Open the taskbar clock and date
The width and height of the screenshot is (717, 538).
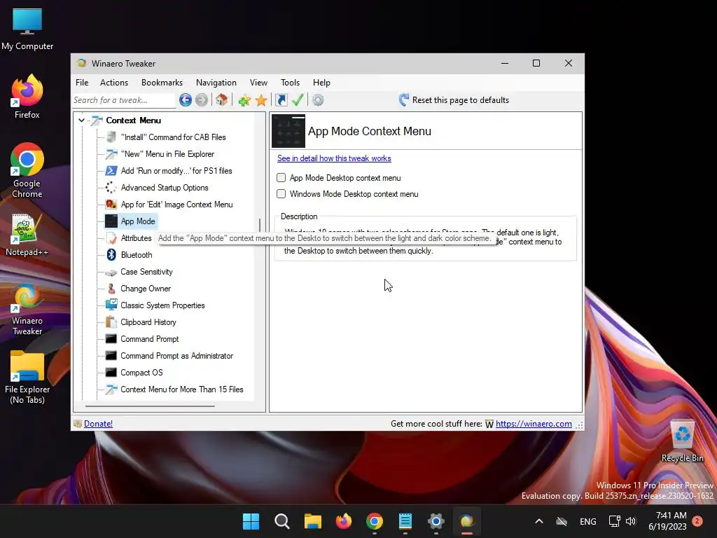[667, 521]
